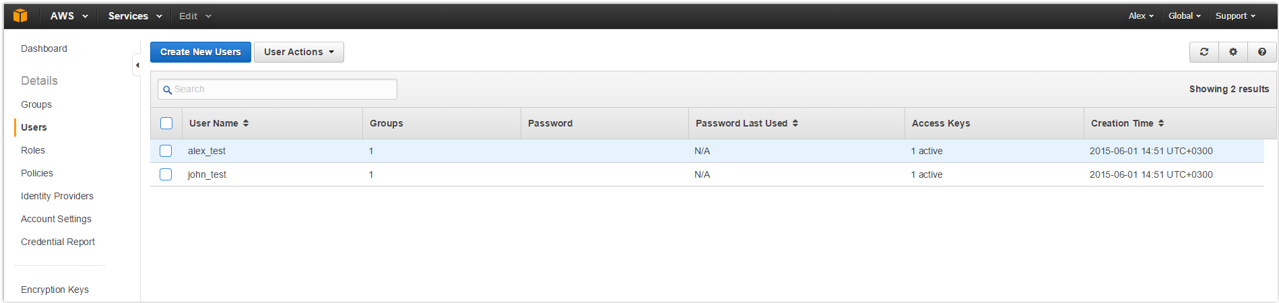Open the Alex account dropdown

(x=1141, y=15)
